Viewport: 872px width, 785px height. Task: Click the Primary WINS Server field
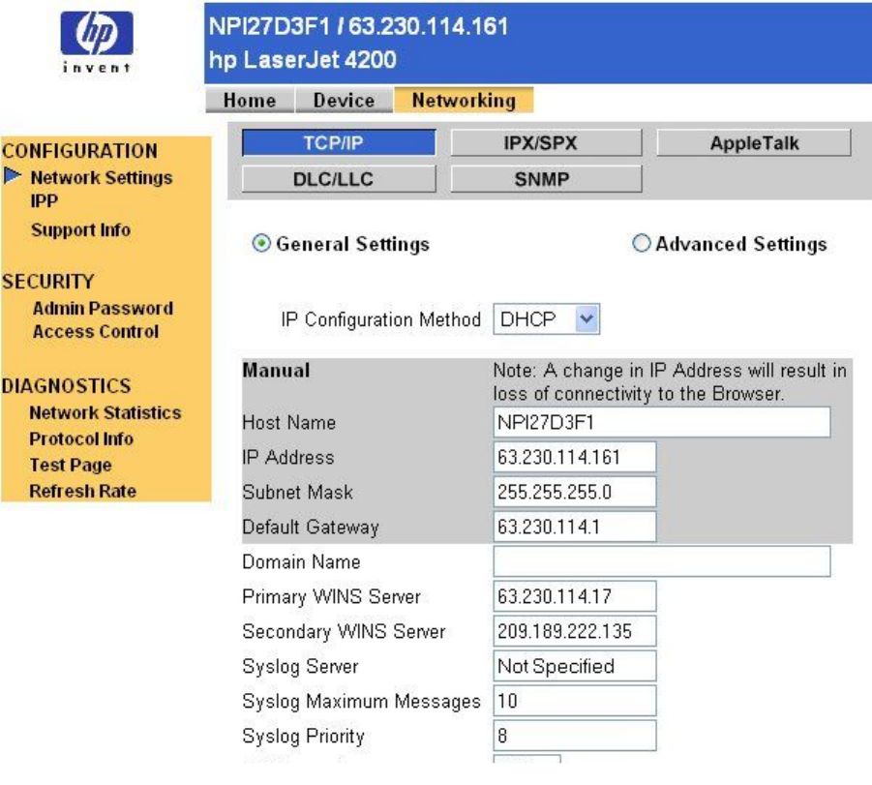point(575,596)
